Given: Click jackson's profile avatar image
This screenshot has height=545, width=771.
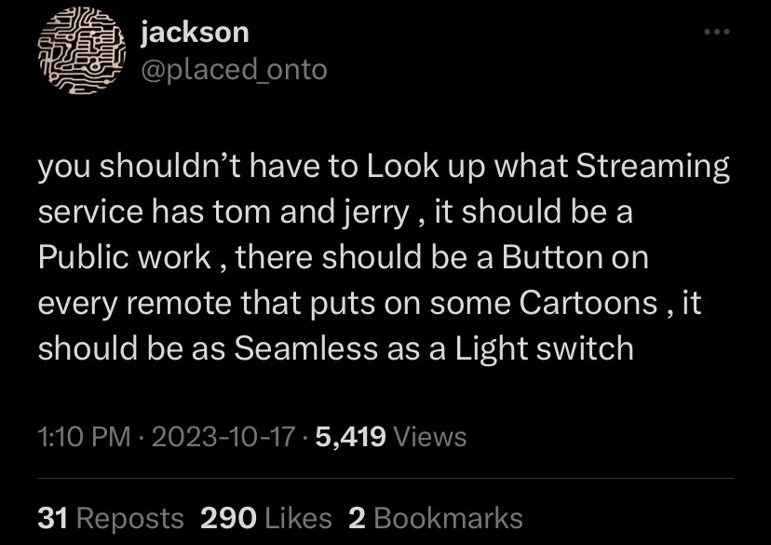Looking at the screenshot, I should point(78,53).
